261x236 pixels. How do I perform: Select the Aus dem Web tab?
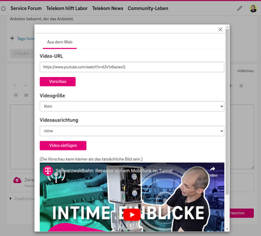coord(60,42)
